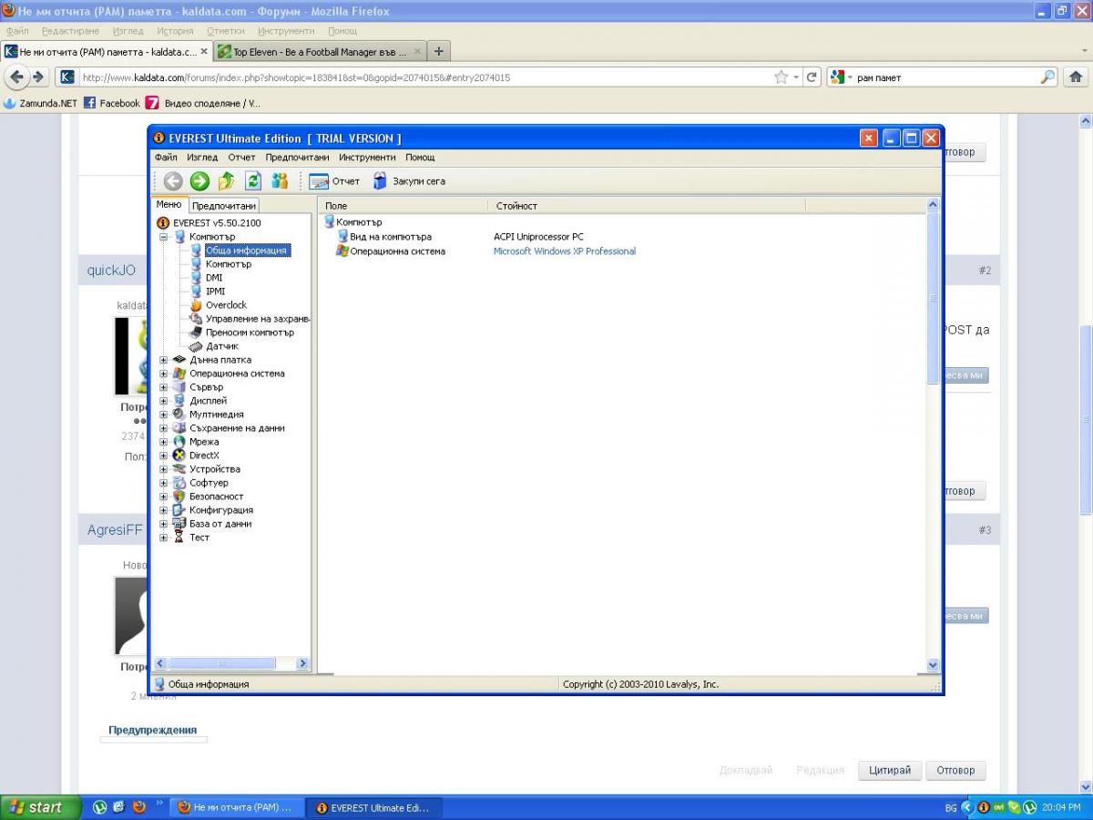Click the green Forward arrow in EVEREST toolbar
The width and height of the screenshot is (1093, 820).
199,181
